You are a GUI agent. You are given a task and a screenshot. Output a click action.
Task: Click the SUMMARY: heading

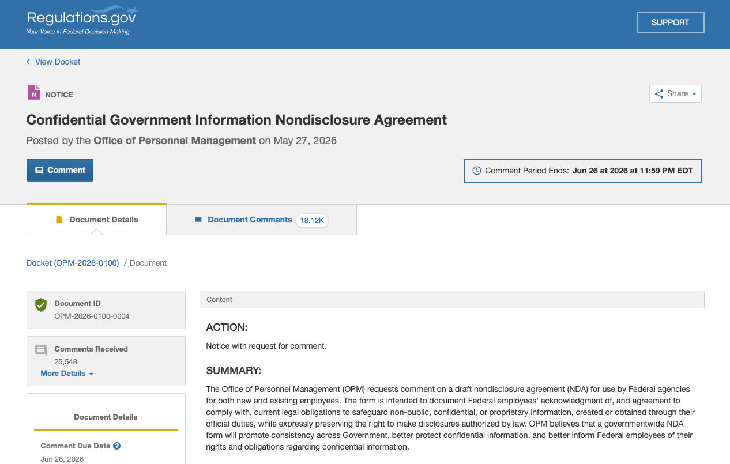point(234,370)
